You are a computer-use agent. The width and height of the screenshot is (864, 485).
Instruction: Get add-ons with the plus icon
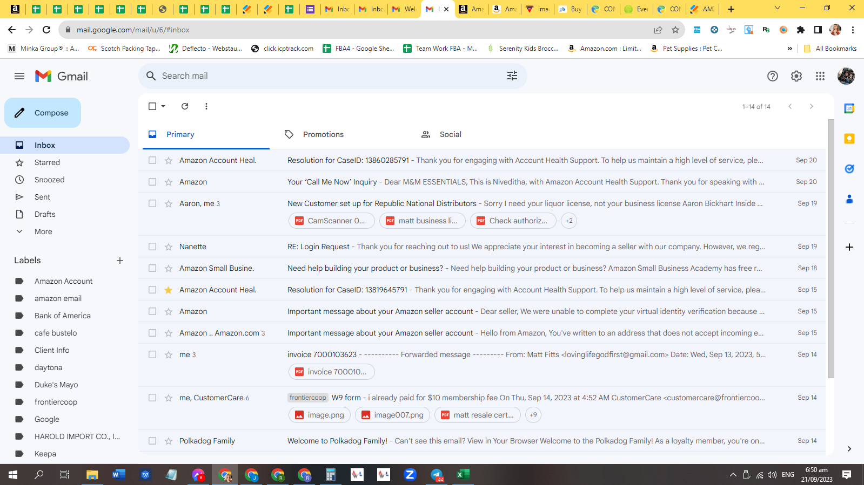(x=849, y=247)
